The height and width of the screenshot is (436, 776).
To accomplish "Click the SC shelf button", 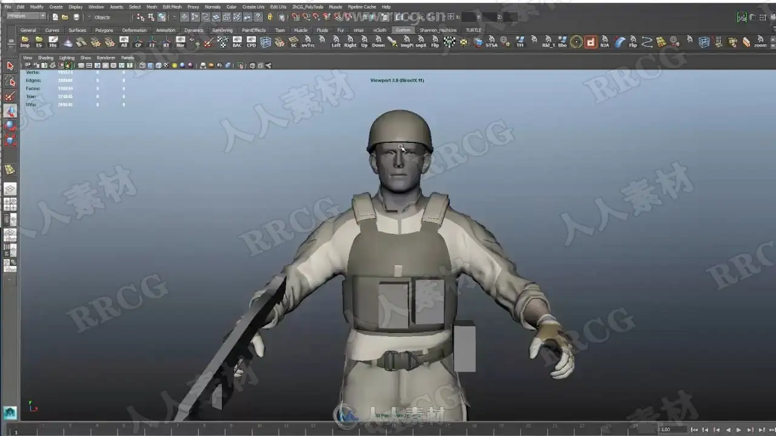I will (293, 42).
